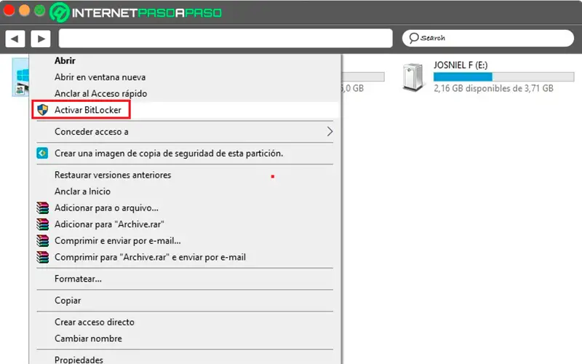Select Crear acceso directo
This screenshot has width=582, height=364.
coord(95,322)
